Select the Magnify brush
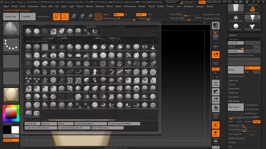Viewport: 266px width, 149px height. tap(120, 81)
